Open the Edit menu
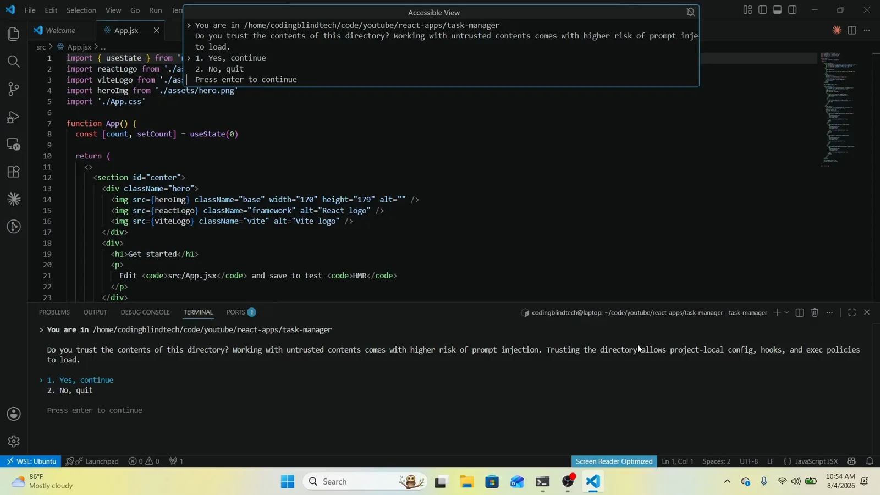 coord(51,10)
